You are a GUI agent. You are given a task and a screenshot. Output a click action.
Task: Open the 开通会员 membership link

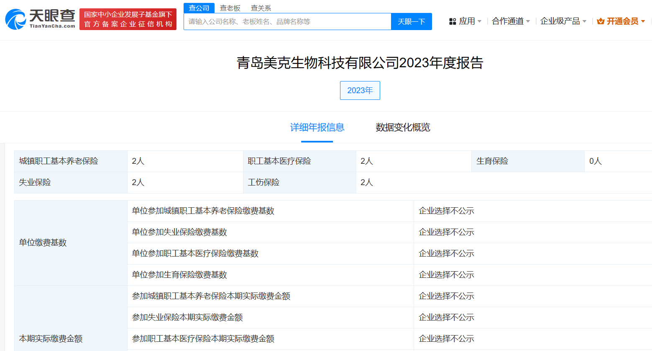click(622, 20)
